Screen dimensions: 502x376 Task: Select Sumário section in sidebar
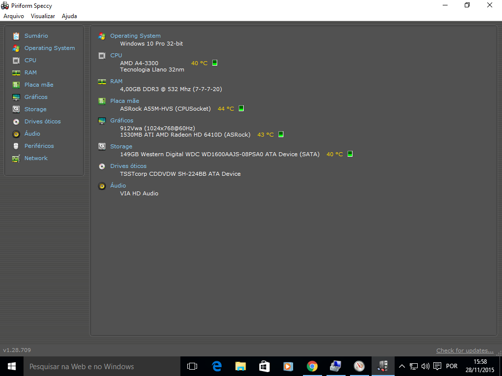click(36, 36)
